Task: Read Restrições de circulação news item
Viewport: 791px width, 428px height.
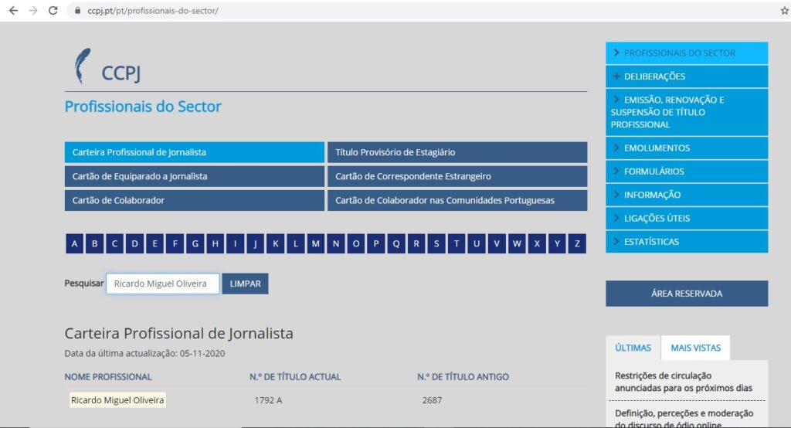Action: point(684,382)
